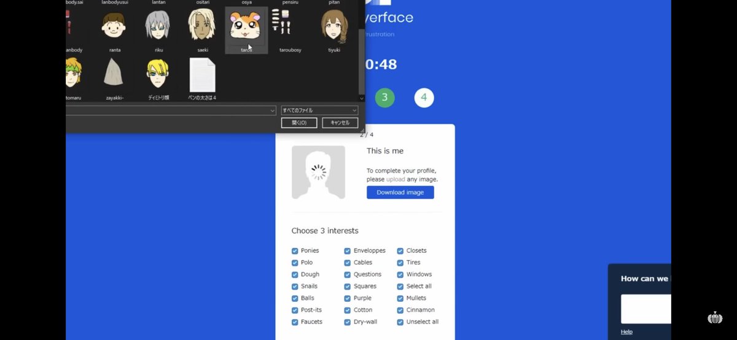Select the ディミトリ顔 blonde character file
The height and width of the screenshot is (340, 737).
pyautogui.click(x=158, y=76)
